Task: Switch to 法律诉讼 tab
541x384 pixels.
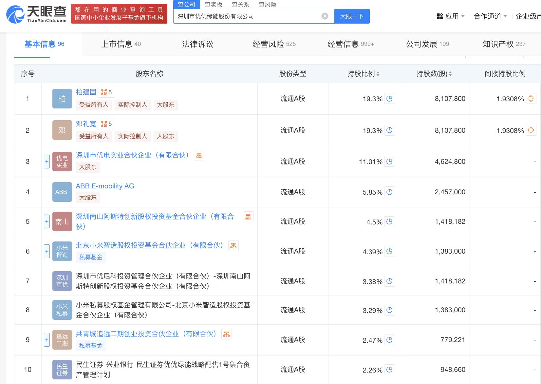Action: [x=197, y=44]
